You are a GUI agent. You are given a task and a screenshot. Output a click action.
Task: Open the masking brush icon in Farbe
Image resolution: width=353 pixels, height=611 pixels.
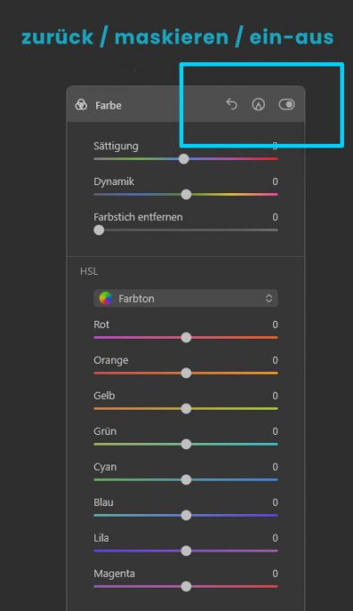pyautogui.click(x=259, y=104)
